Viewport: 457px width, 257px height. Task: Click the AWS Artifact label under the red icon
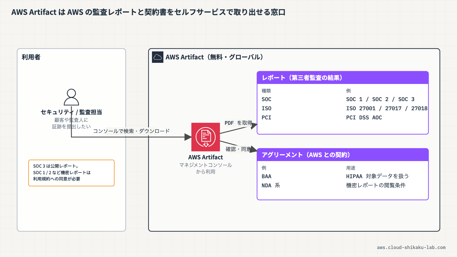(206, 157)
